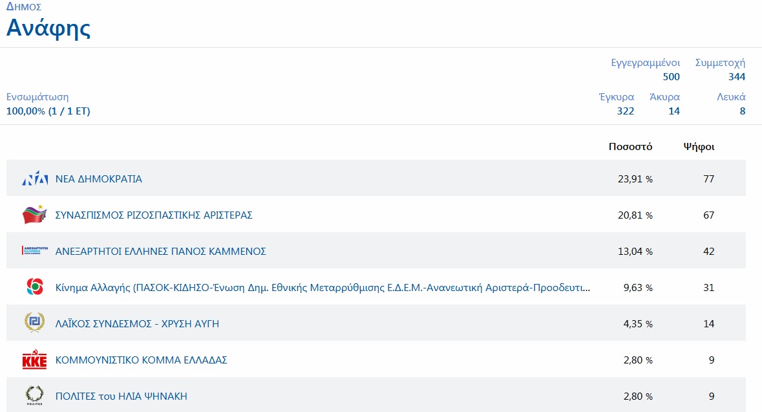Open the ΝΕΑ ΔΗΜΟΚΡΑΤΙΑ party link

pos(99,179)
